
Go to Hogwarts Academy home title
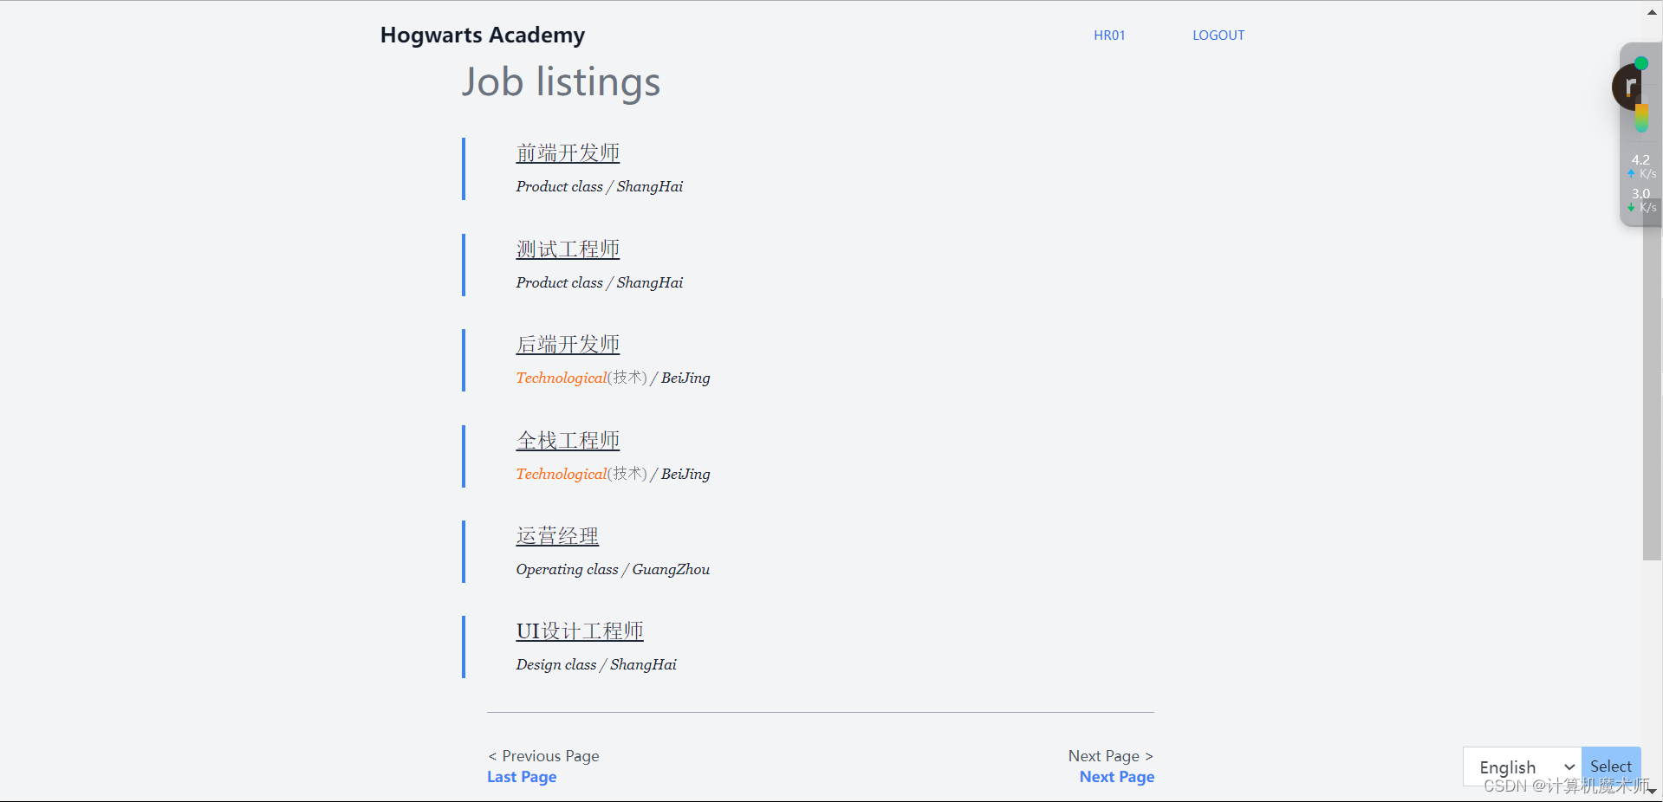coord(483,36)
